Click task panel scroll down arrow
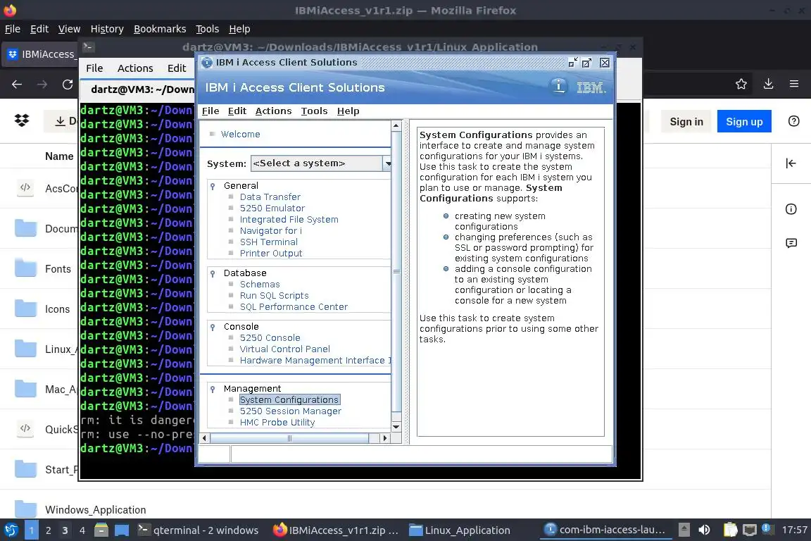 tap(396, 427)
